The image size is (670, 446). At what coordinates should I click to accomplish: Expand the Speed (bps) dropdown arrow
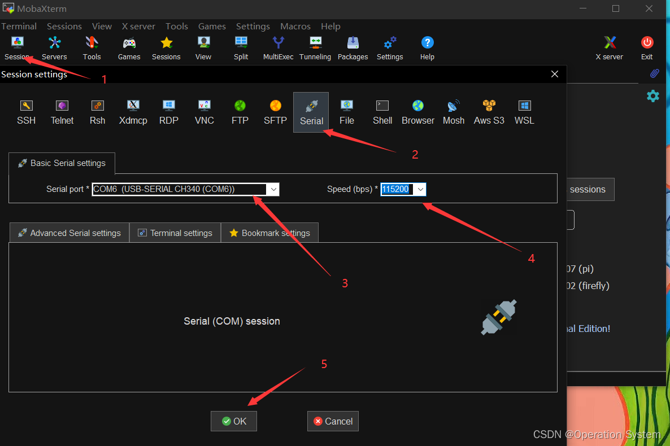[x=420, y=189]
